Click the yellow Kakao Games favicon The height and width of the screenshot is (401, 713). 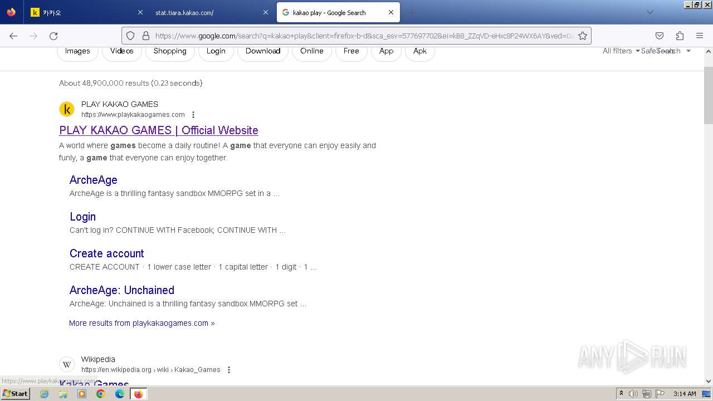tap(67, 109)
